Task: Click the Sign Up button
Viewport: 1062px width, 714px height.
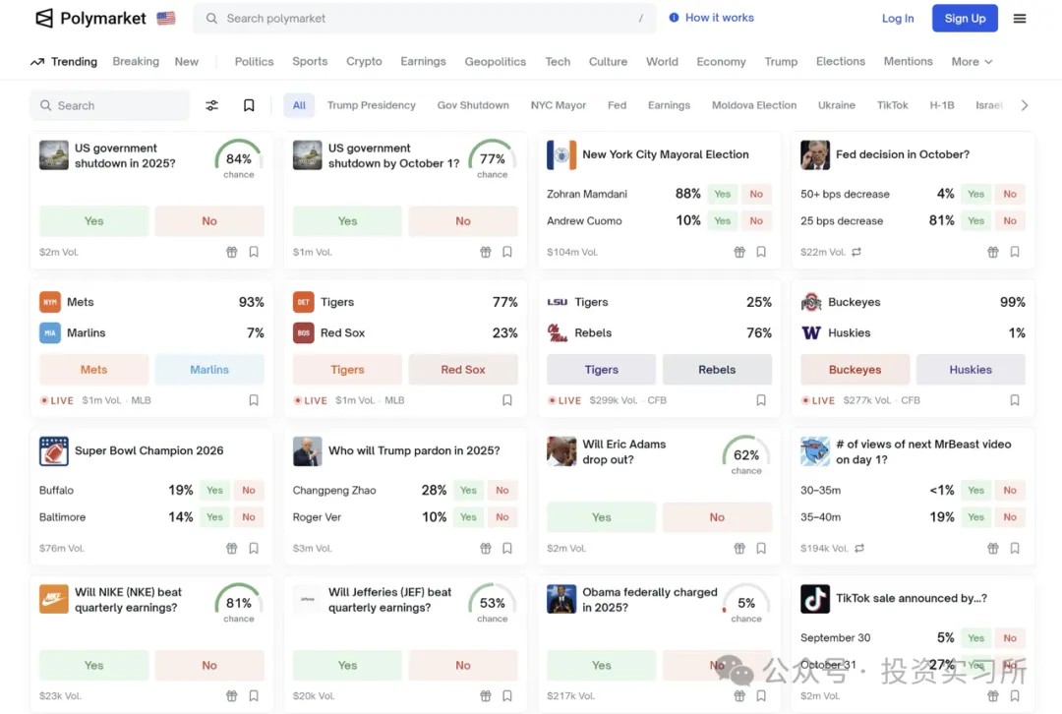Action: point(965,19)
